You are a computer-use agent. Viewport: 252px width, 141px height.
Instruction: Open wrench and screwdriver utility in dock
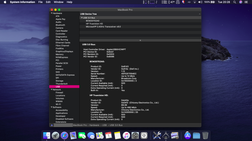pyautogui.click(x=157, y=135)
